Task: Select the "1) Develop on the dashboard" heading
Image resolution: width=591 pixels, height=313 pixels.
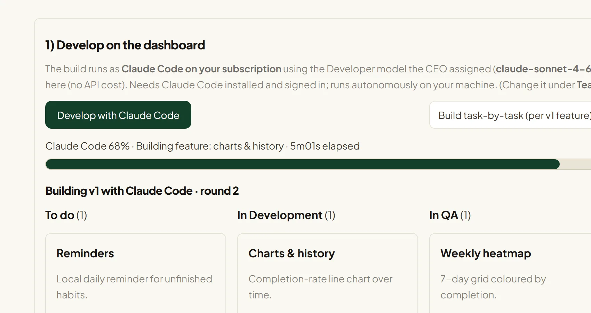Action: tap(125, 45)
